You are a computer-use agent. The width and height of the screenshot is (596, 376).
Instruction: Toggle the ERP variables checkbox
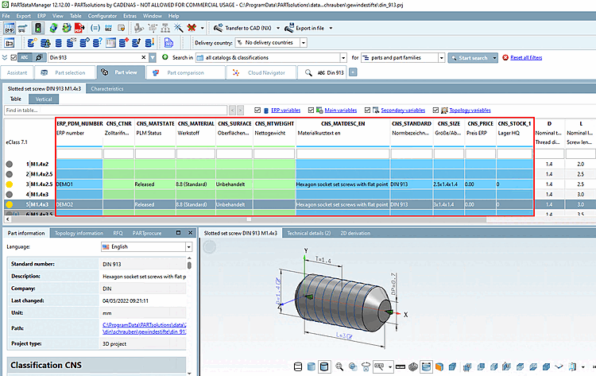pos(257,110)
